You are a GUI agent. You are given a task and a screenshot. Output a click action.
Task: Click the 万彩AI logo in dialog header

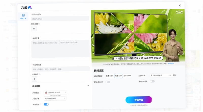coord(26,7)
